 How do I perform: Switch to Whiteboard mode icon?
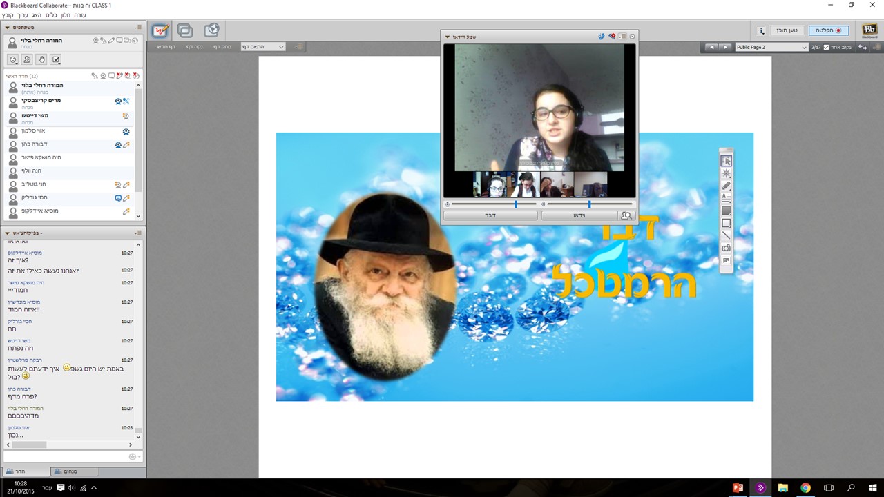tap(160, 30)
